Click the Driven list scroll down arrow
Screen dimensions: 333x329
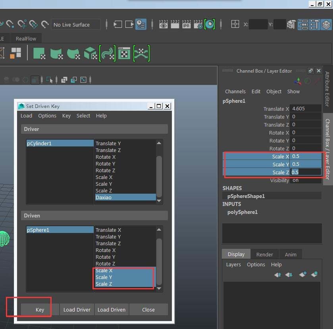159,289
